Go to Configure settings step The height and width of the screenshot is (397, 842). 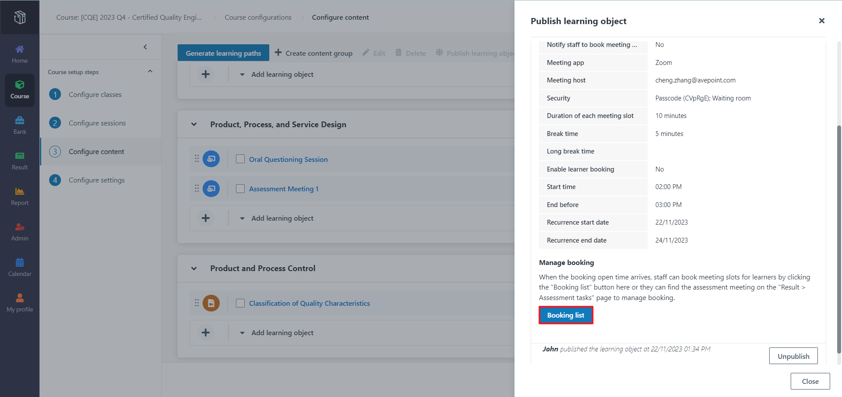[x=96, y=180]
